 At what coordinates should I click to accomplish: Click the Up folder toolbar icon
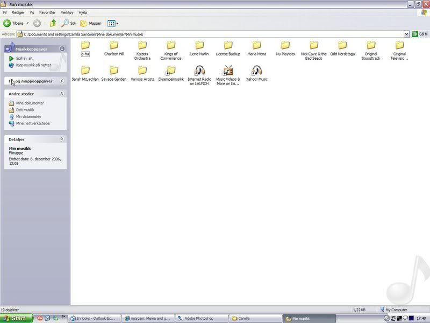(x=53, y=23)
